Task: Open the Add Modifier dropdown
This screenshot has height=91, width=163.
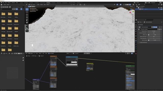Action: [150, 25]
